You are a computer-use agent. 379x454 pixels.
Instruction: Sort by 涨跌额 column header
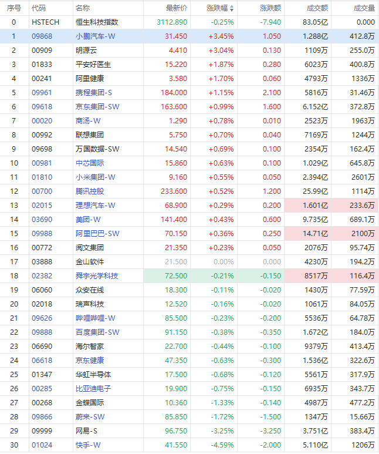tap(270, 8)
